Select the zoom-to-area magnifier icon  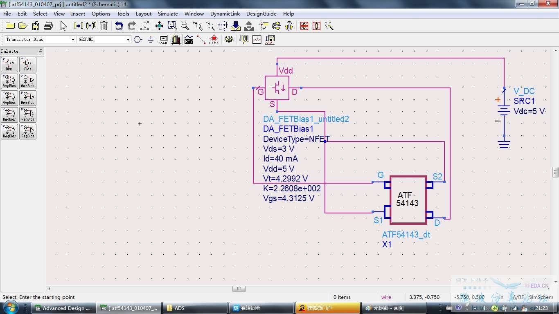point(172,26)
